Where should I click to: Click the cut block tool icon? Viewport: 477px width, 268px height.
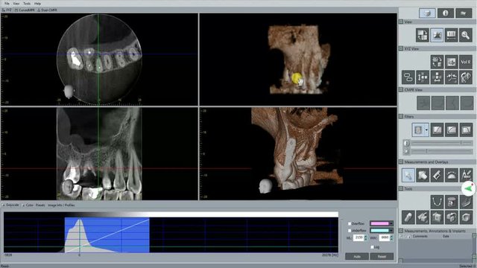pyautogui.click(x=423, y=217)
